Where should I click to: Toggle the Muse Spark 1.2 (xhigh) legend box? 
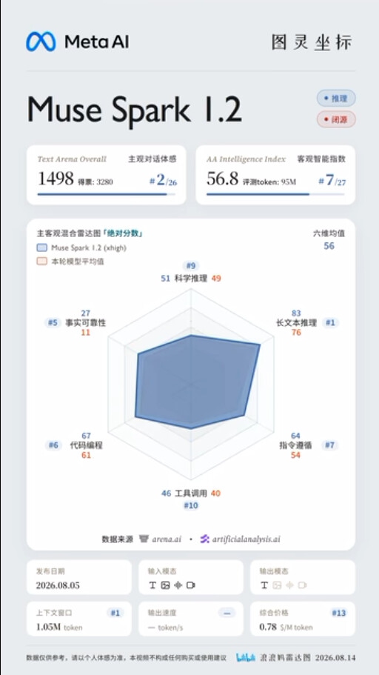(x=41, y=247)
